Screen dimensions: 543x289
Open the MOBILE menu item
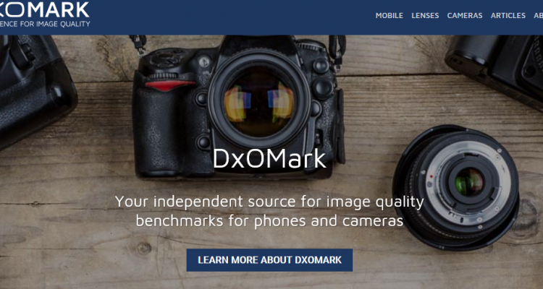tap(390, 16)
